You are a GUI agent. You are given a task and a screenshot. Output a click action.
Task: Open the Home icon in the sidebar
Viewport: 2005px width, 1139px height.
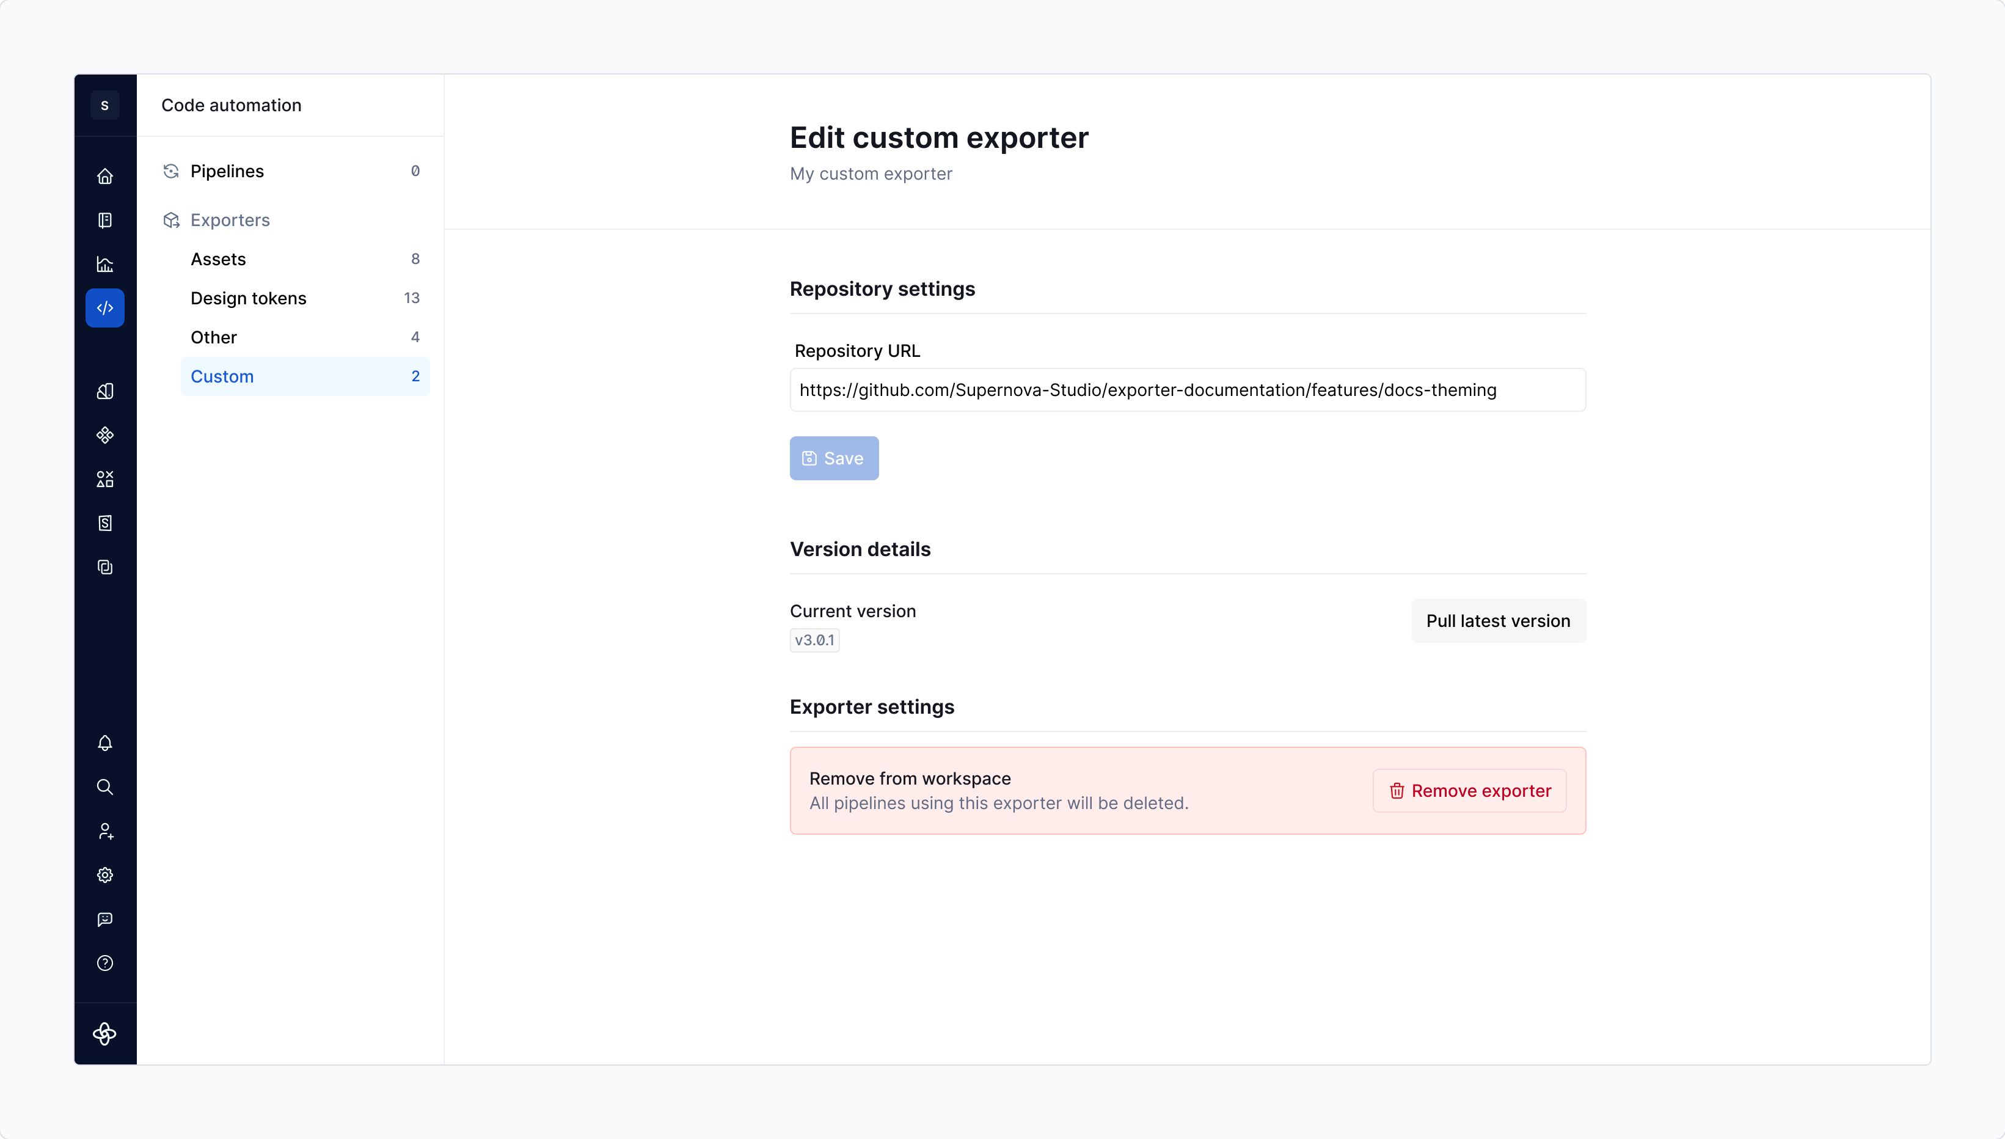tap(105, 175)
